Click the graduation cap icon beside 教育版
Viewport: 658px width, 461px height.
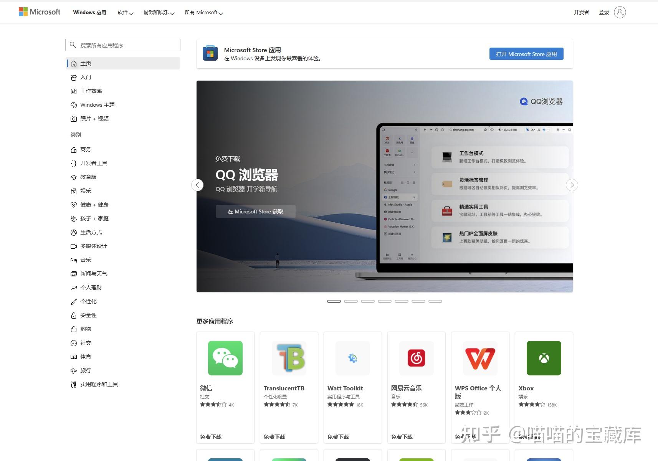point(74,177)
